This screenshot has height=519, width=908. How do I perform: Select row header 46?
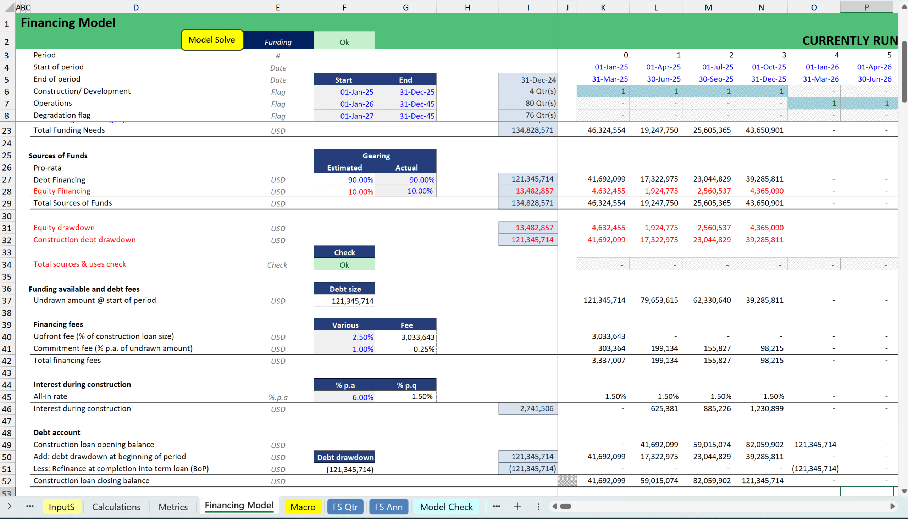[7, 409]
